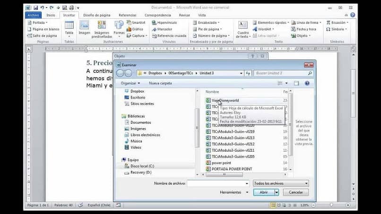Screen dimensions: 381x214
Task: Click the Cancelar button
Action: click(296, 192)
